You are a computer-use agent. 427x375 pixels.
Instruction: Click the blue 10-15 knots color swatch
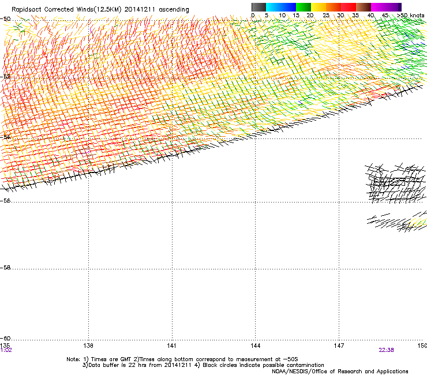coord(289,7)
